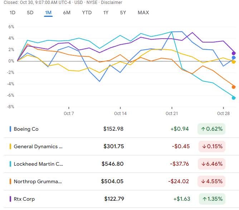Click the light blue Lockheed endpoint dot
This screenshot has height=210, width=239.
click(x=234, y=98)
